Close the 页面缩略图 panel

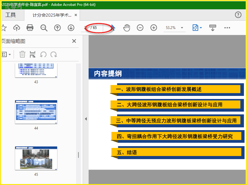(74, 41)
